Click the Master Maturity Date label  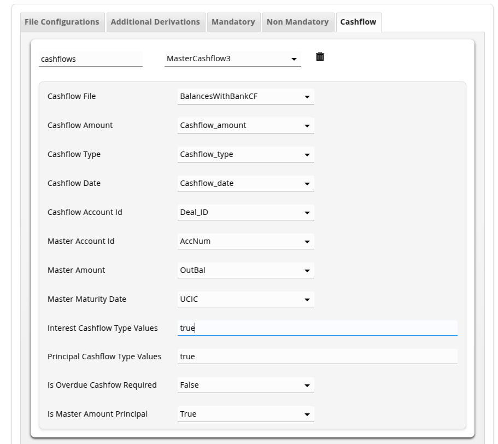[x=87, y=299]
